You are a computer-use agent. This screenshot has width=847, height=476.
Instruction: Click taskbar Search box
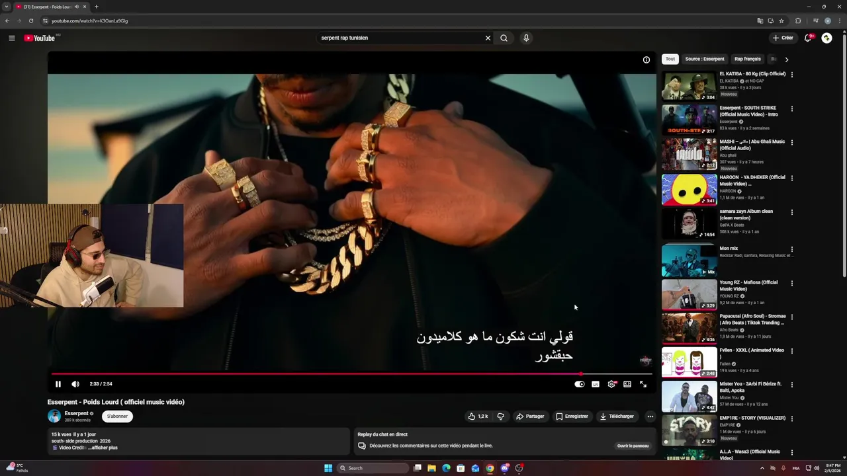click(373, 468)
